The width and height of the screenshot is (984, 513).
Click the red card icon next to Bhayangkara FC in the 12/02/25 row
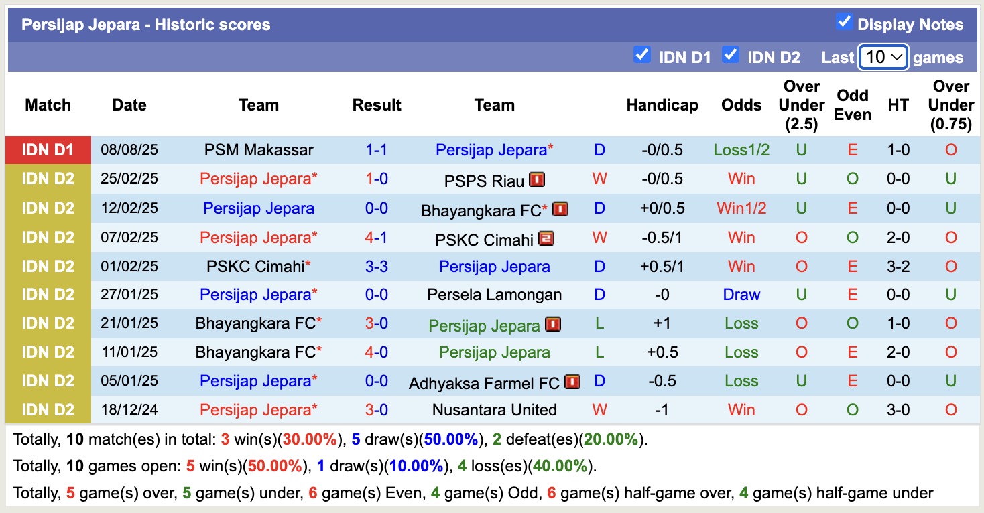[560, 209]
